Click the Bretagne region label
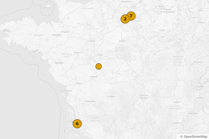The image size is (209, 139). click(38, 35)
